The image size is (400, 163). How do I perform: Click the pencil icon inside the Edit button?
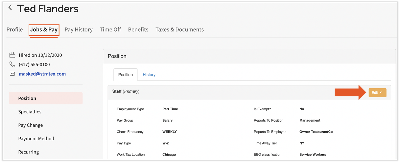click(x=381, y=93)
